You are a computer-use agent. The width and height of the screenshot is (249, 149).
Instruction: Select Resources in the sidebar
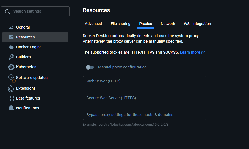pos(35,37)
